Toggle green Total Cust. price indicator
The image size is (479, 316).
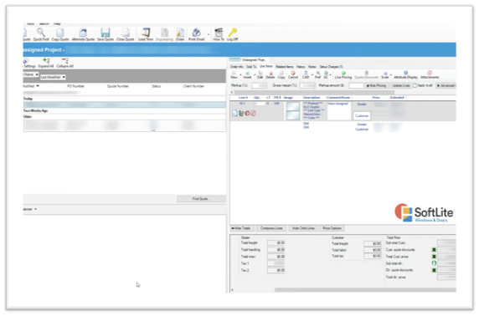(x=434, y=257)
